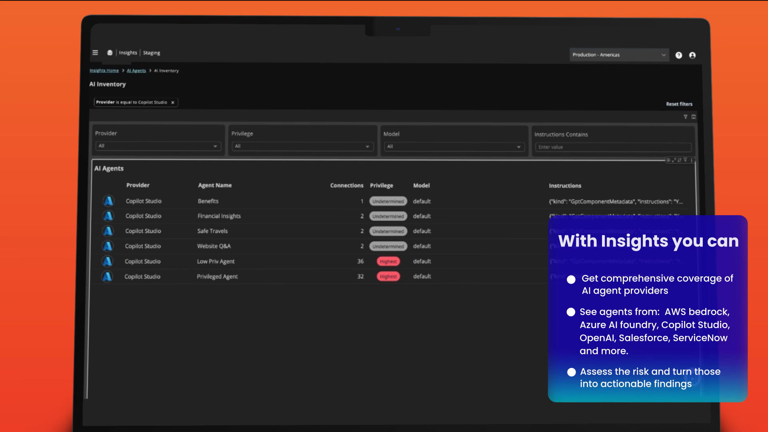This screenshot has height=432, width=768.
Task: Open the help question mark icon
Action: point(678,55)
